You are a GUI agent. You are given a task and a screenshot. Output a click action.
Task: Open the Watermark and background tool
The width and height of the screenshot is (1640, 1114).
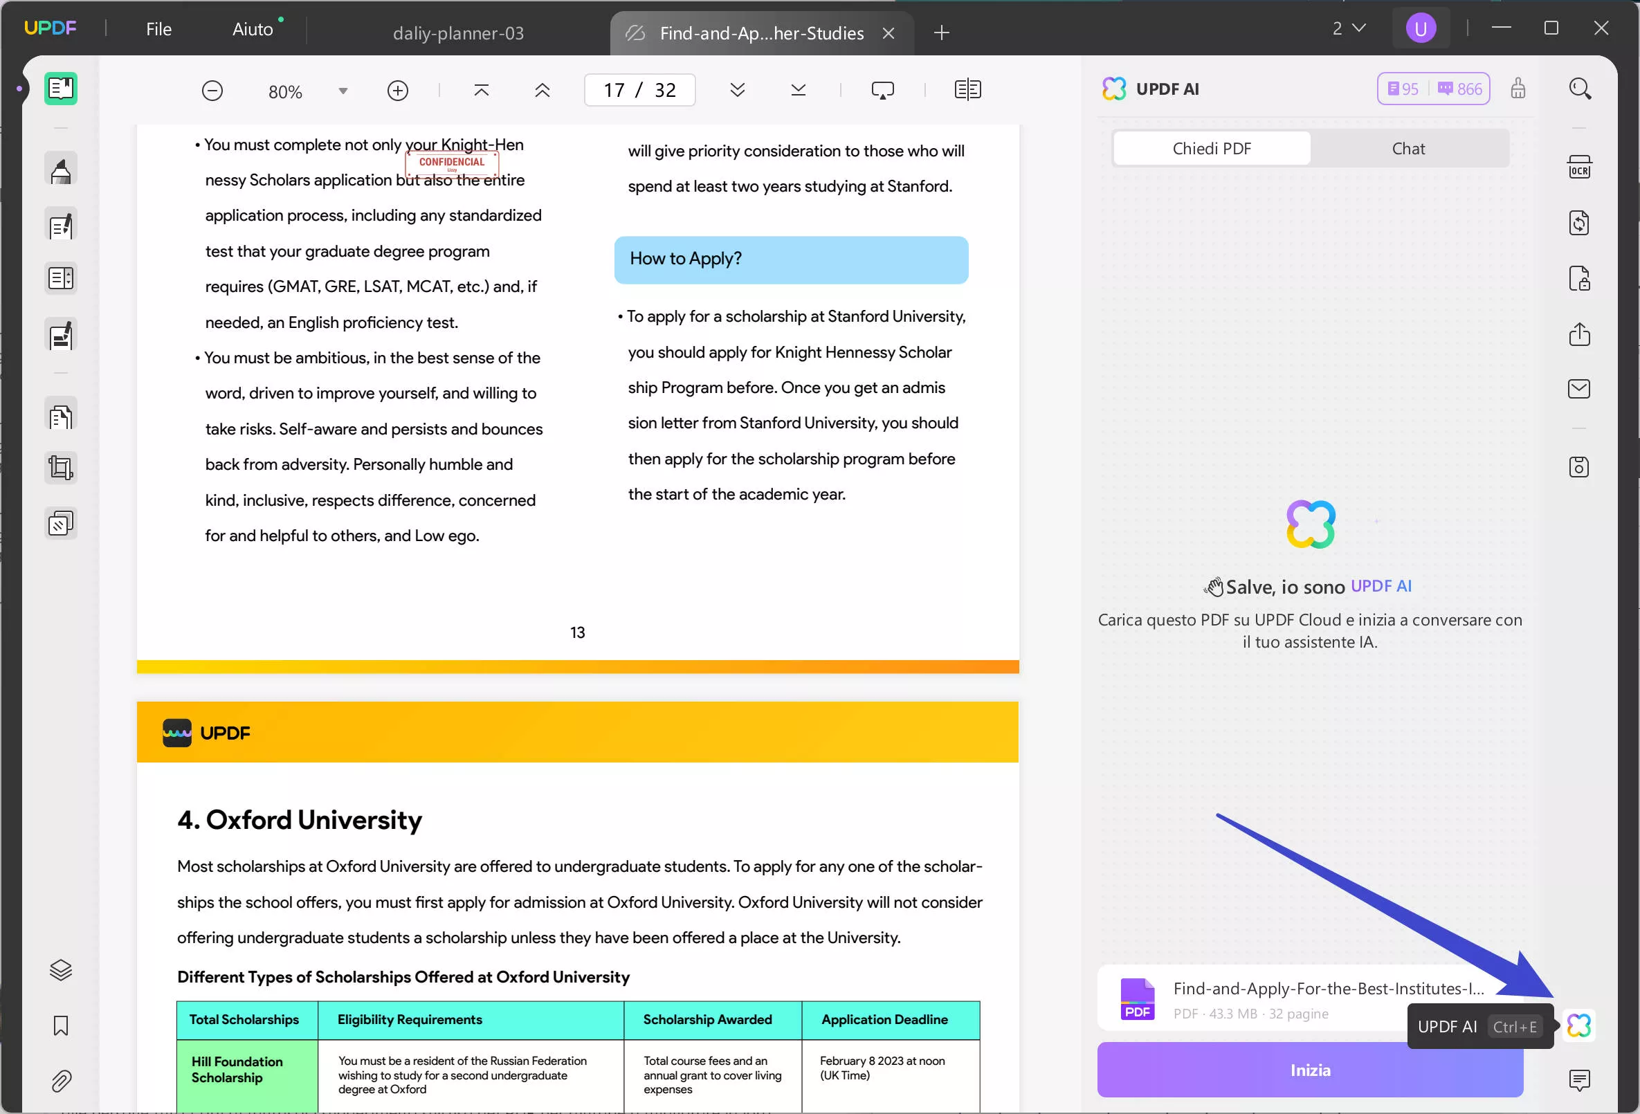61,524
